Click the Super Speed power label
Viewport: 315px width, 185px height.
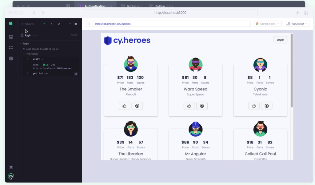pyautogui.click(x=195, y=95)
